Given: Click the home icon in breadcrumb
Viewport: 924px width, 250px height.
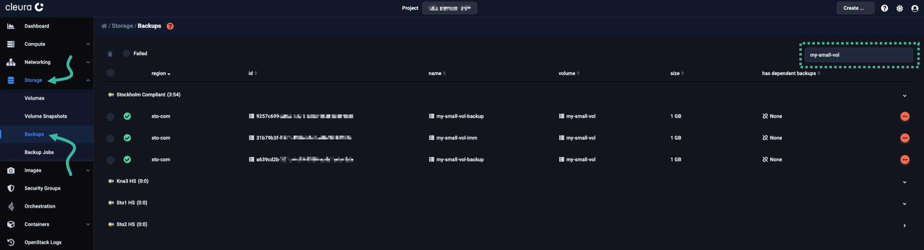Looking at the screenshot, I should (104, 26).
